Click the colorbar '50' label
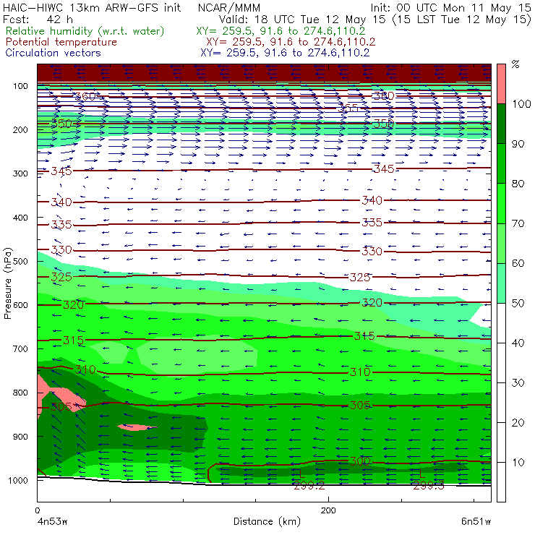Screen dimensions: 535x535 [x=518, y=304]
